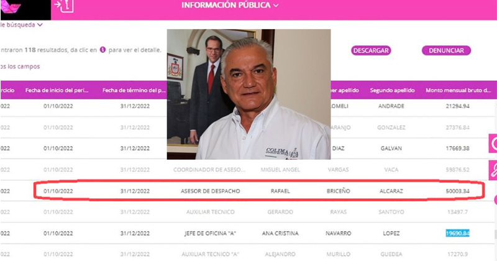This screenshot has width=497, height=261.
Task: Click the vertical scrollbar at right edge
Action: 495,234
